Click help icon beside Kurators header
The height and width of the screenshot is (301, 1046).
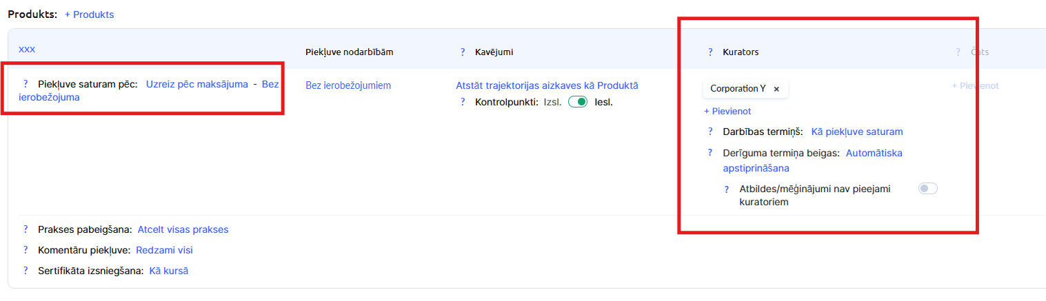point(710,52)
